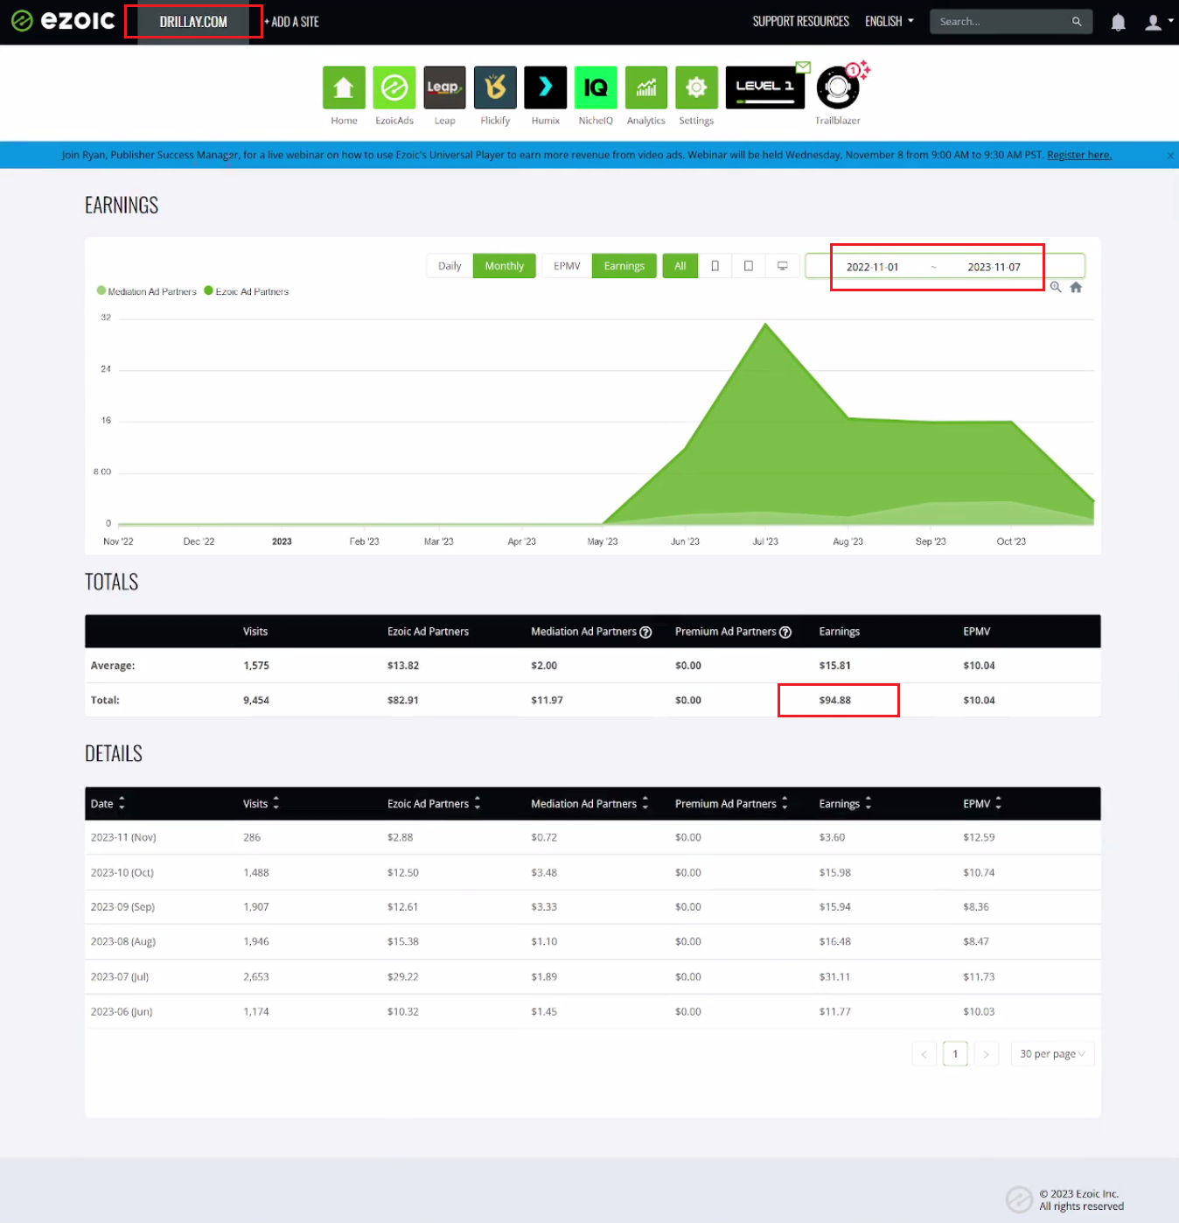
Task: Reset chart with home icon
Action: coord(1076,287)
